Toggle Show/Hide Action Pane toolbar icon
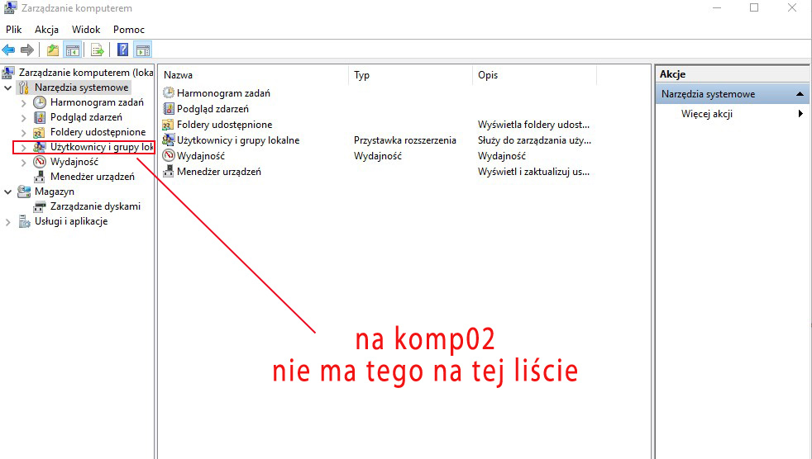The width and height of the screenshot is (812, 459). pos(143,50)
